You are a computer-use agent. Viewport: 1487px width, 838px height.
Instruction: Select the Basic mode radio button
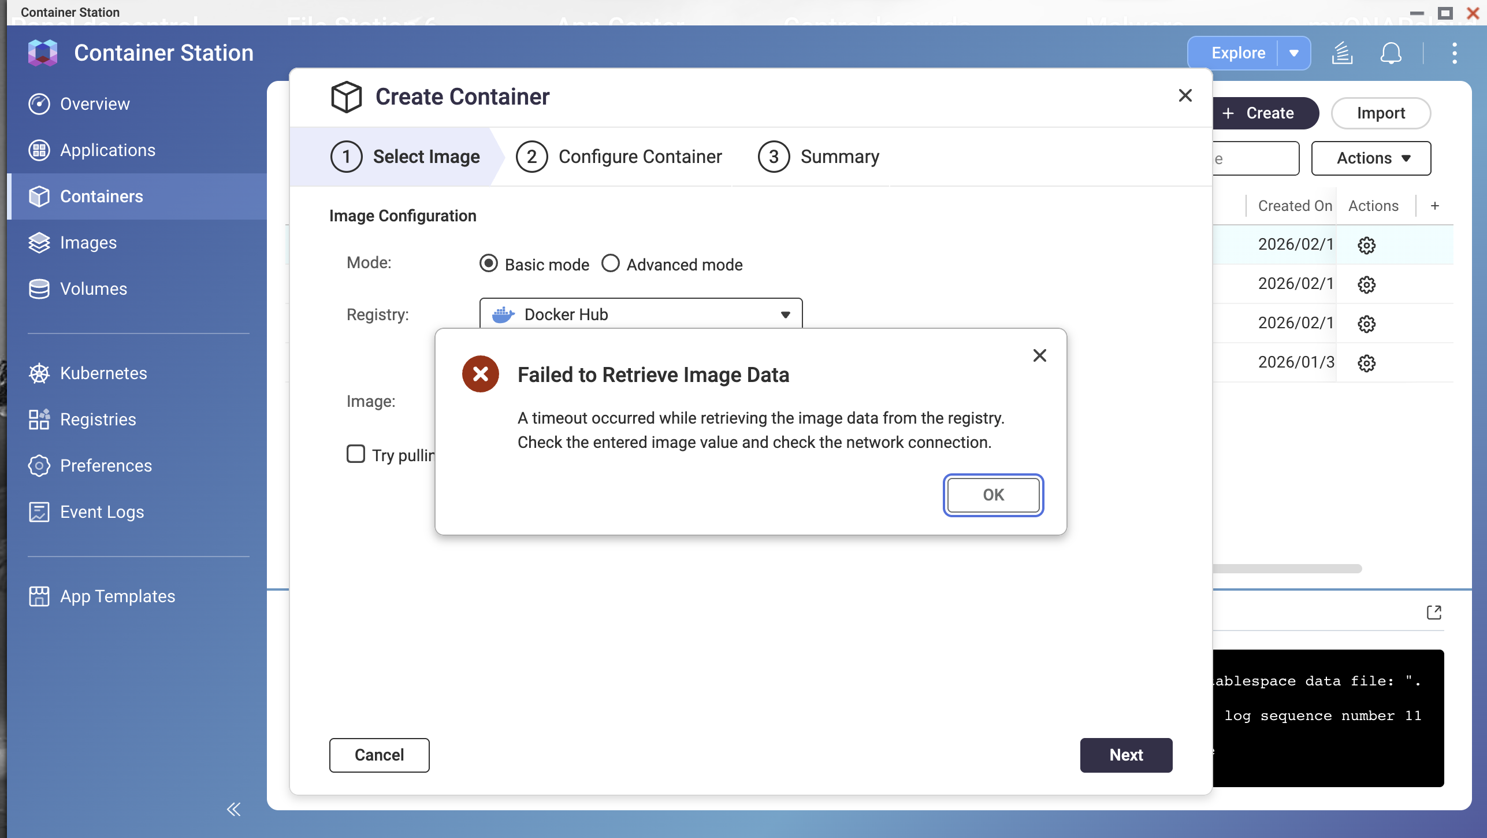click(x=489, y=264)
